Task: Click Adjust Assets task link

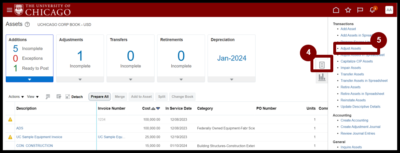Action: point(351,48)
